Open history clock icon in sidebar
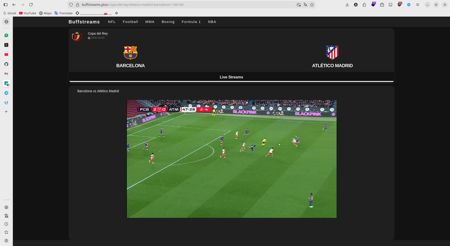Image resolution: width=450 pixels, height=246 pixels. (6, 224)
